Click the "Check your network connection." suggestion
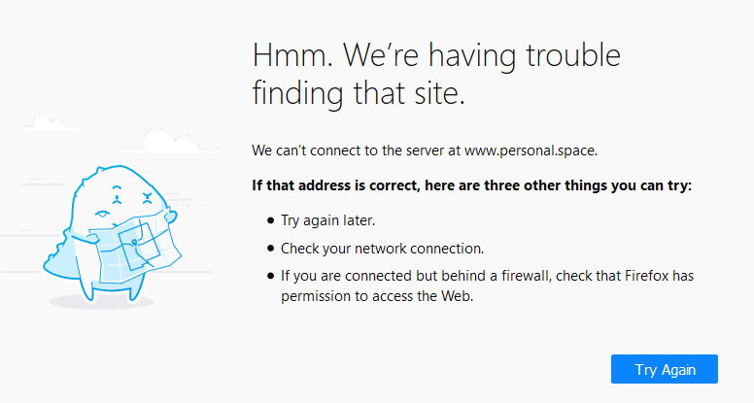Viewport: 754px width, 403px height. [382, 249]
